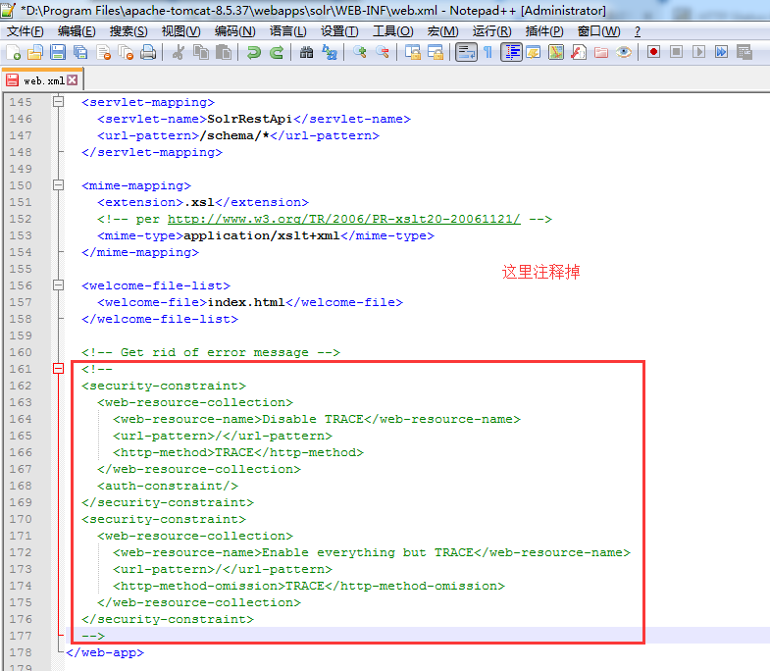Toggle file monitoring eye icon
The height and width of the screenshot is (671, 770).
point(624,52)
